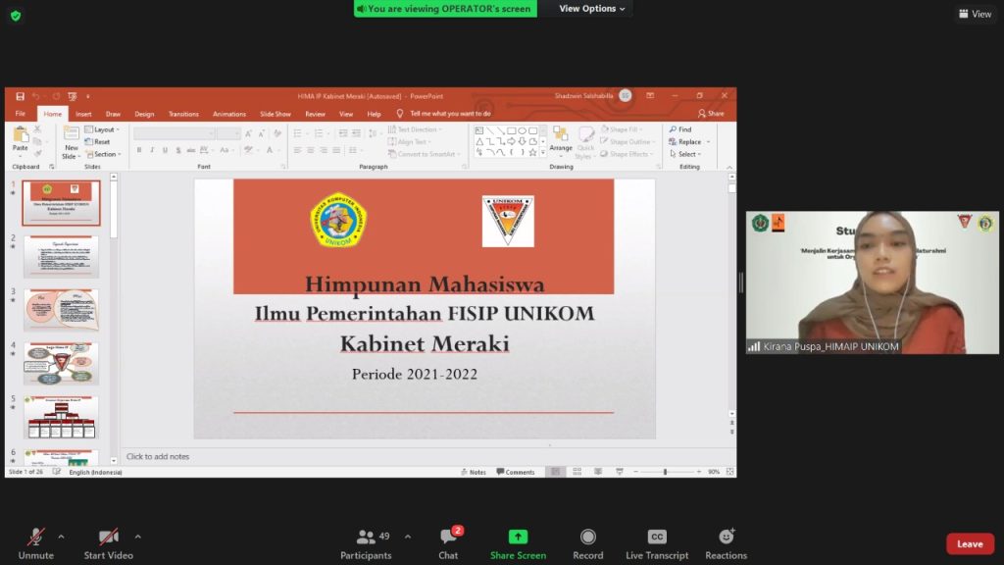
Task: Click the Share button in PowerPoint
Action: (x=711, y=114)
